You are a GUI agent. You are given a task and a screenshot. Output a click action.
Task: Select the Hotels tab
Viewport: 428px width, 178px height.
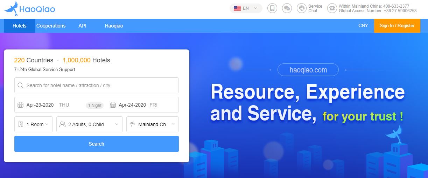tap(20, 26)
